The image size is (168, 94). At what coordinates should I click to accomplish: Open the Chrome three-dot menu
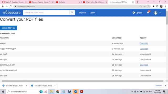click(x=165, y=6)
